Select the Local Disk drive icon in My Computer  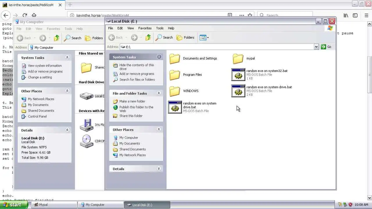tap(87, 96)
